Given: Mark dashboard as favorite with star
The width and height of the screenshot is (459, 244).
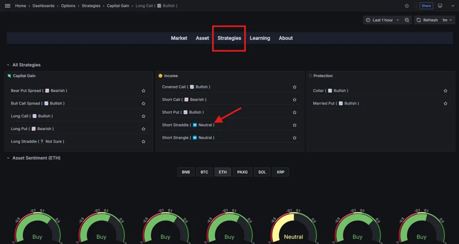Looking at the screenshot, I should click(407, 6).
